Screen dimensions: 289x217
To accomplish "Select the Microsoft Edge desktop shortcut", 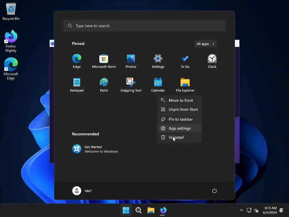I will pyautogui.click(x=11, y=69).
